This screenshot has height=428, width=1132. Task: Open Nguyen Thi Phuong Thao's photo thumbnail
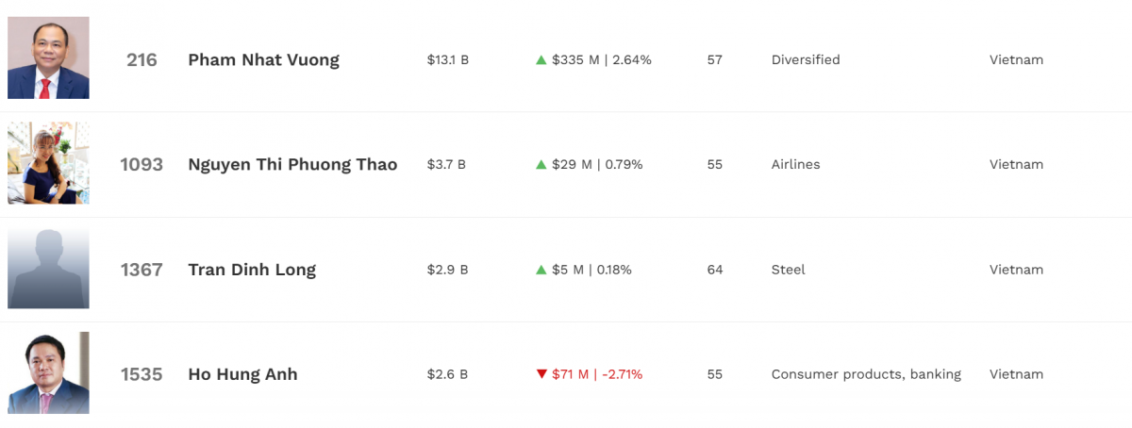48,163
